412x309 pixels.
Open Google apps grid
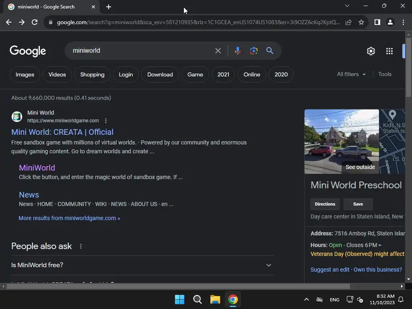(x=389, y=51)
